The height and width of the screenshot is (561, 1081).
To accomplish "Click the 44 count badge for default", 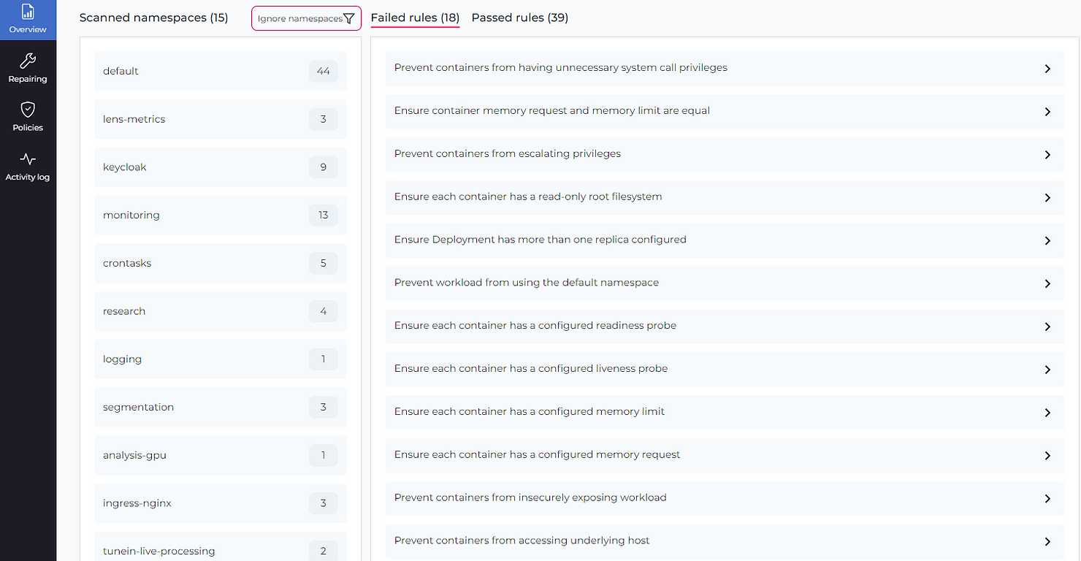I will [x=324, y=71].
